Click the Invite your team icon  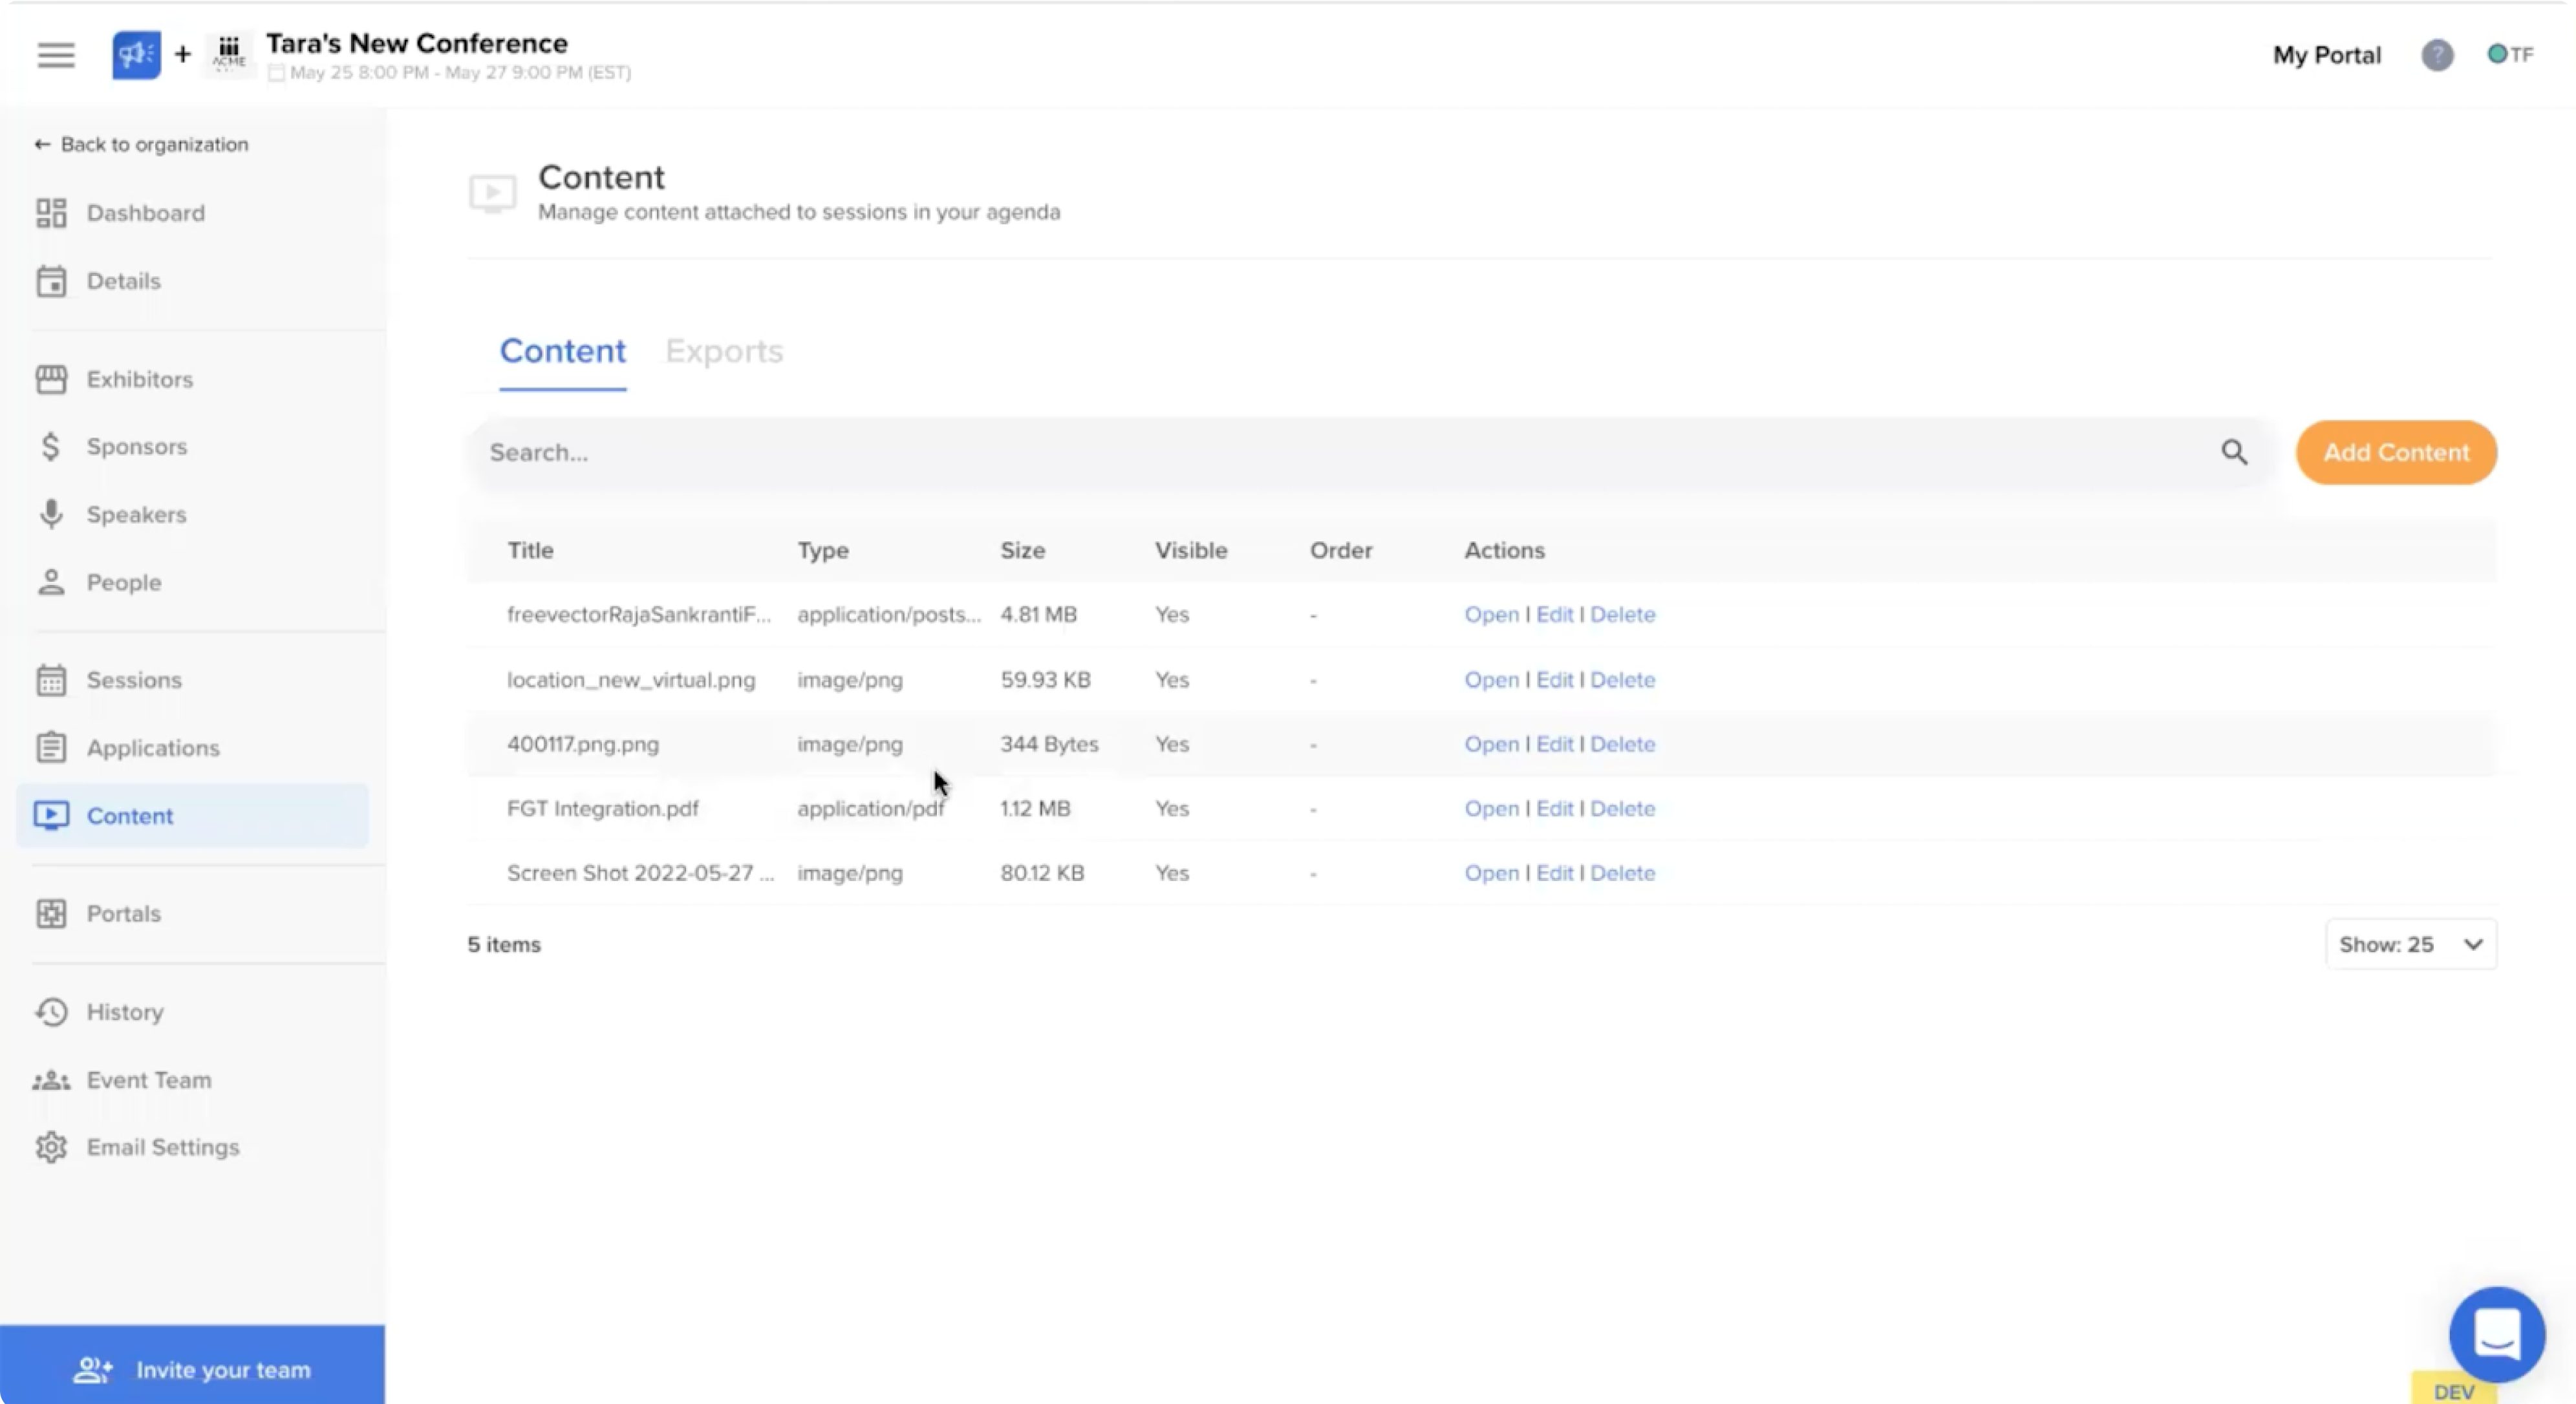tap(92, 1369)
